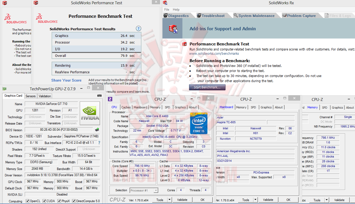Open the File menu in SolidWorks Rx
This screenshot has height=204, width=355.
(x=167, y=10)
